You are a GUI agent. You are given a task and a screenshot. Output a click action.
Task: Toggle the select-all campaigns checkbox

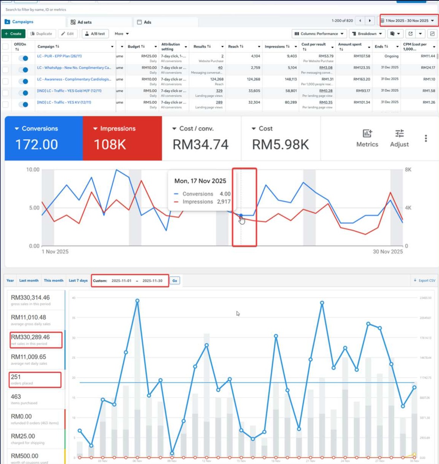pyautogui.click(x=5, y=47)
